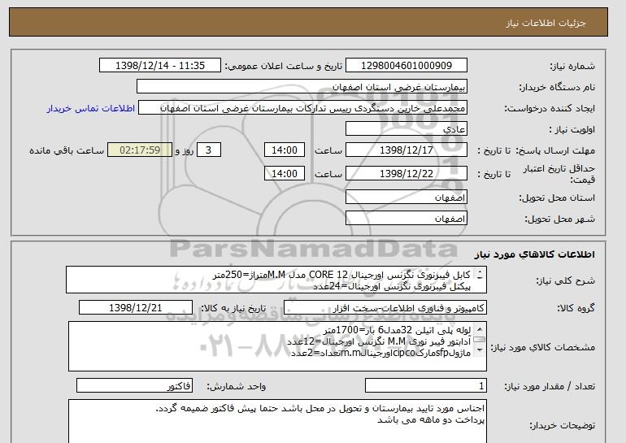Click label شهر محل تحویل
The height and width of the screenshot is (443, 626).
tap(559, 219)
